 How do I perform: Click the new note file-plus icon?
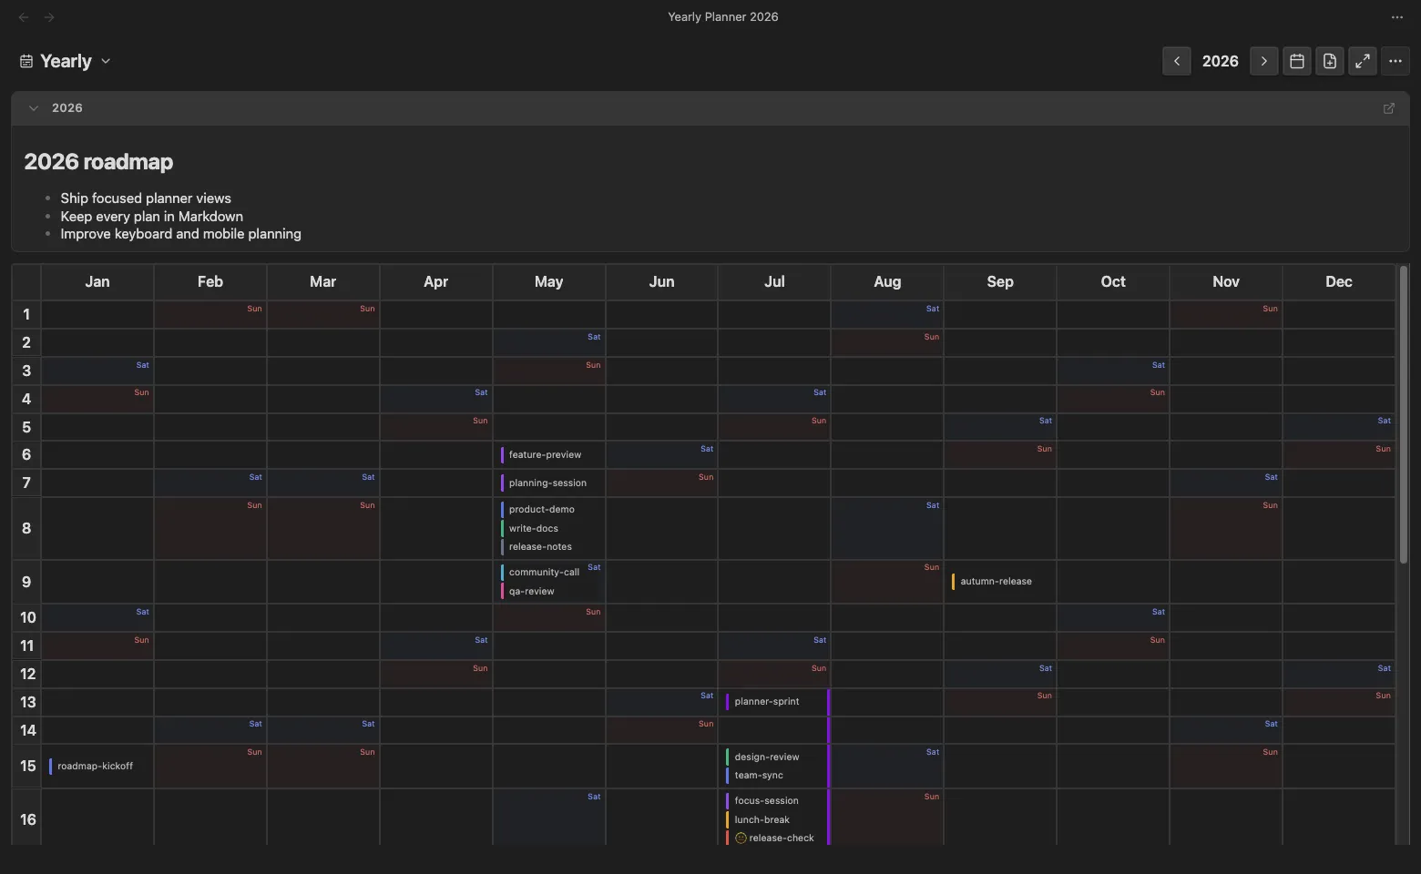click(x=1330, y=61)
